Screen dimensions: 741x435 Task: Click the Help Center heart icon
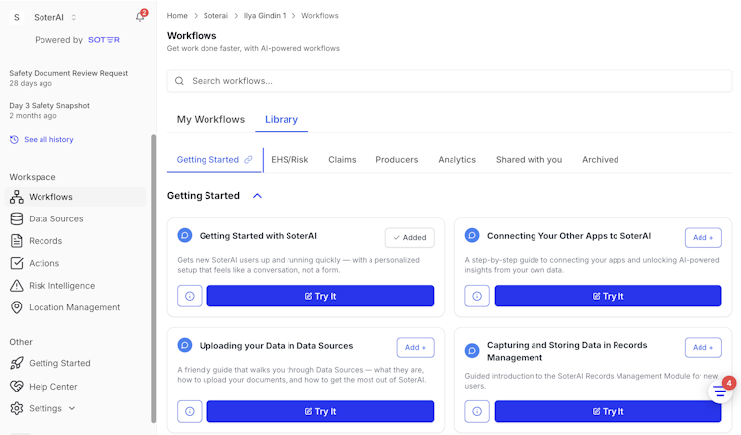coord(17,386)
